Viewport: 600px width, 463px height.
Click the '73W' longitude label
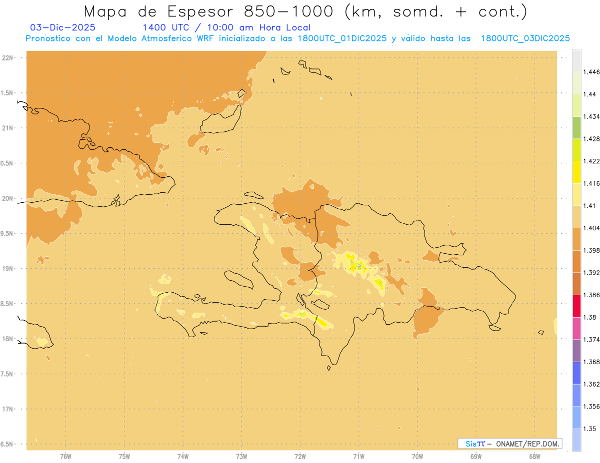[241, 457]
